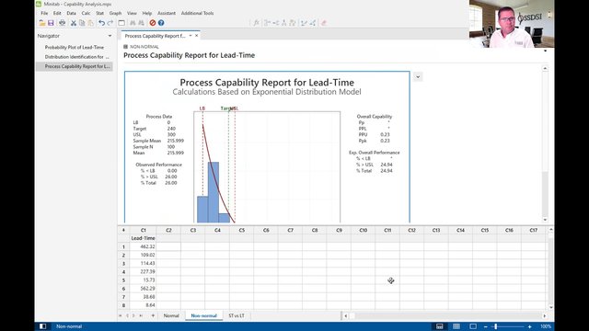
Task: Open the Navigator dropdown arrow
Action: point(110,36)
